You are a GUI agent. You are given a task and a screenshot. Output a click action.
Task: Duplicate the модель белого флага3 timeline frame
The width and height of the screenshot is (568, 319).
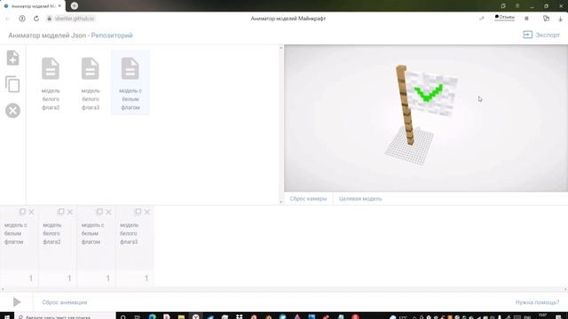[x=138, y=211]
